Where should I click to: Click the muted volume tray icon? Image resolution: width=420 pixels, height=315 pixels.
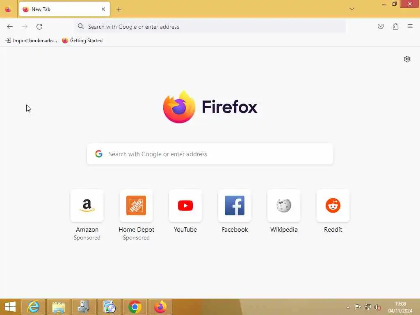coord(378,307)
